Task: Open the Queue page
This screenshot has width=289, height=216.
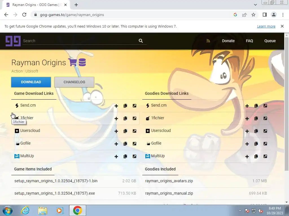Action: [270, 41]
